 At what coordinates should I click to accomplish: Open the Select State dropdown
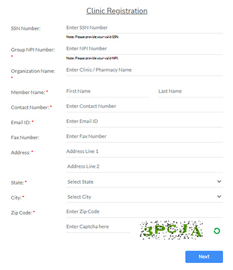click(144, 182)
